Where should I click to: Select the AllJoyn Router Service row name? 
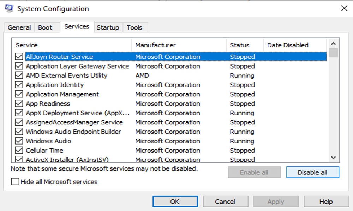59,57
